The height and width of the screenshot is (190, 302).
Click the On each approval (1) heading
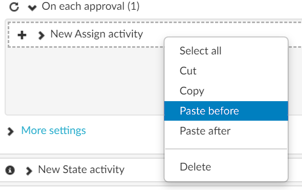pyautogui.click(x=91, y=6)
